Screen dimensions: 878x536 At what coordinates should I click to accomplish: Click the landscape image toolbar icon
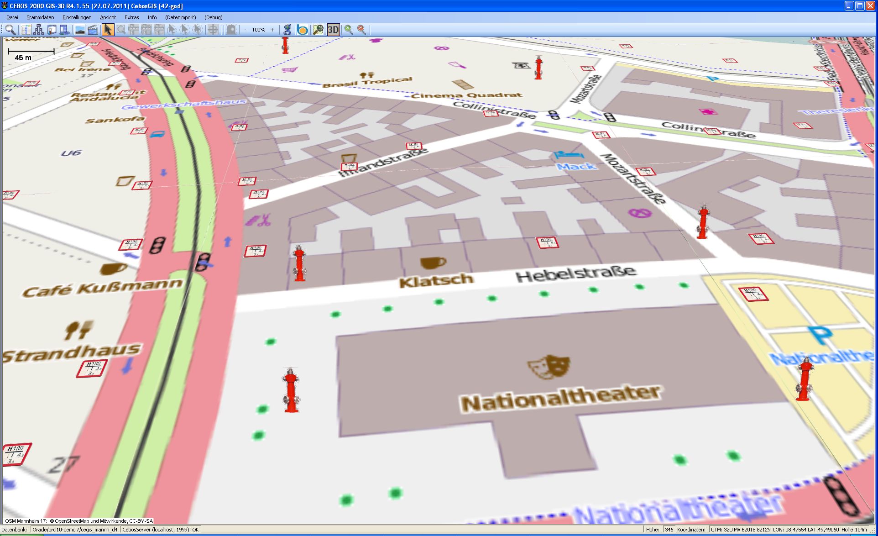coord(80,30)
